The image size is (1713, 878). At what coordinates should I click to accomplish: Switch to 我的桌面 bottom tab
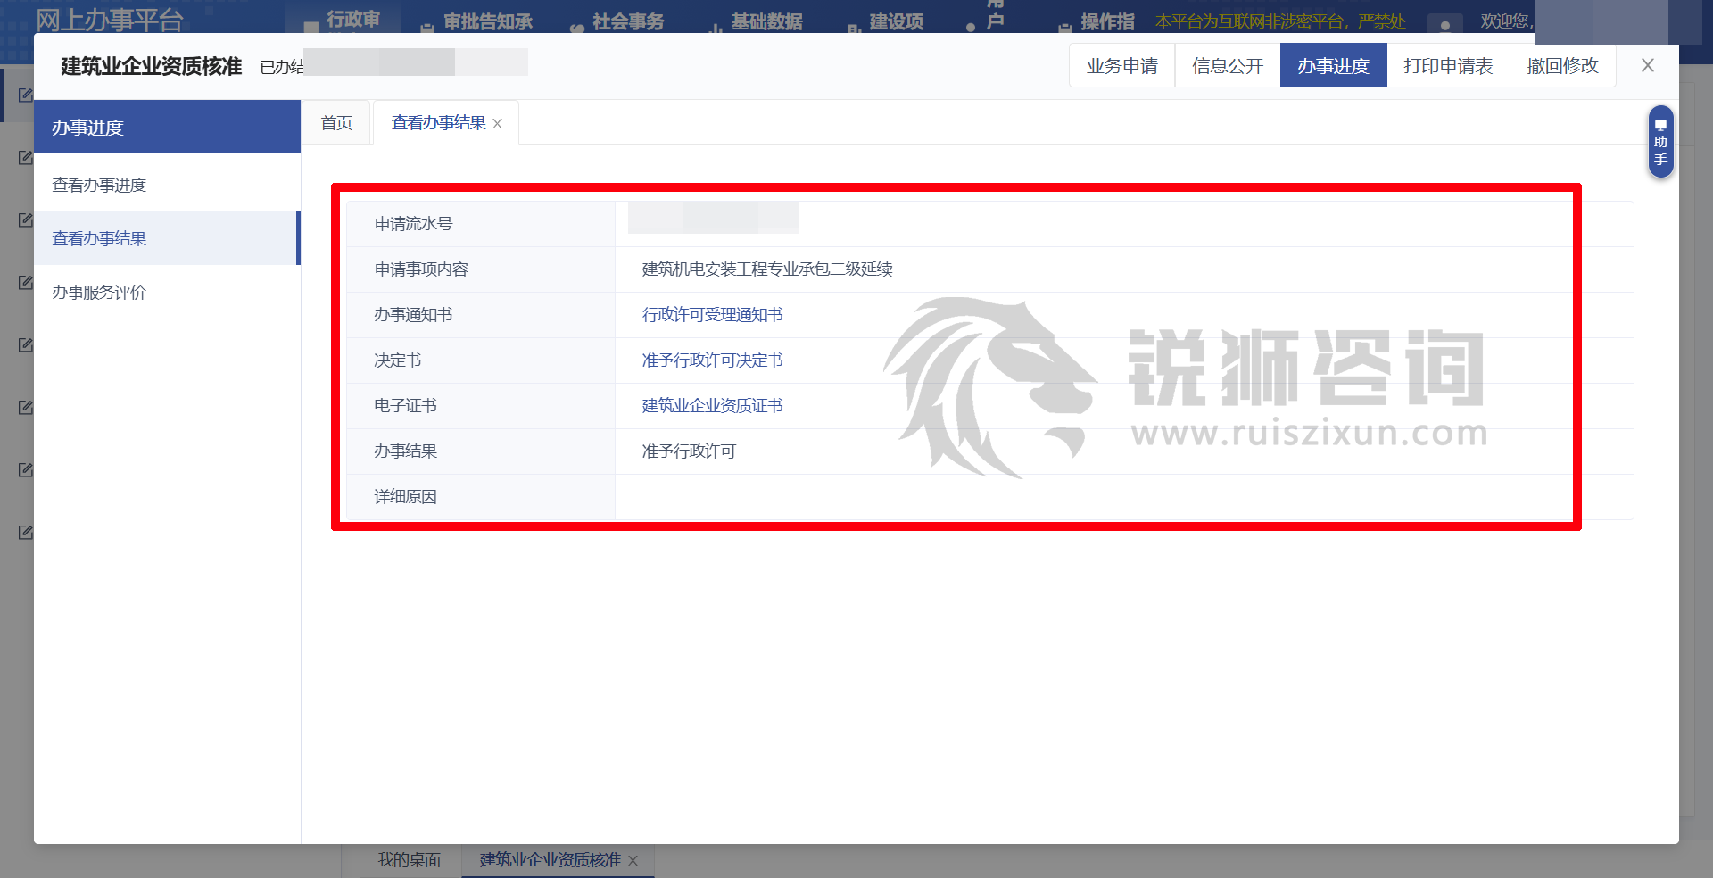click(409, 860)
